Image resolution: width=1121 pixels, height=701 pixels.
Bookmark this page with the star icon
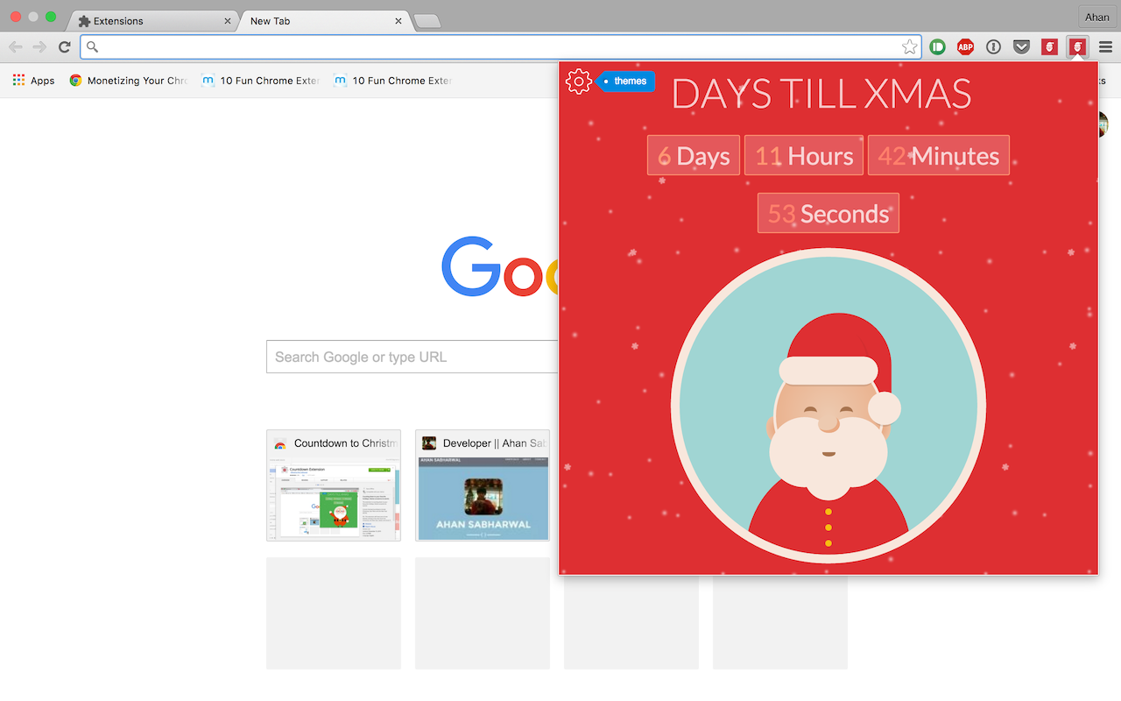coord(910,47)
